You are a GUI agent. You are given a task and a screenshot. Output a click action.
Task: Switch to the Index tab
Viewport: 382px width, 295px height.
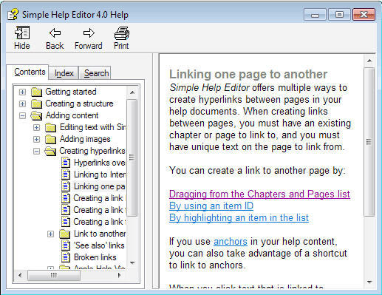(64, 73)
